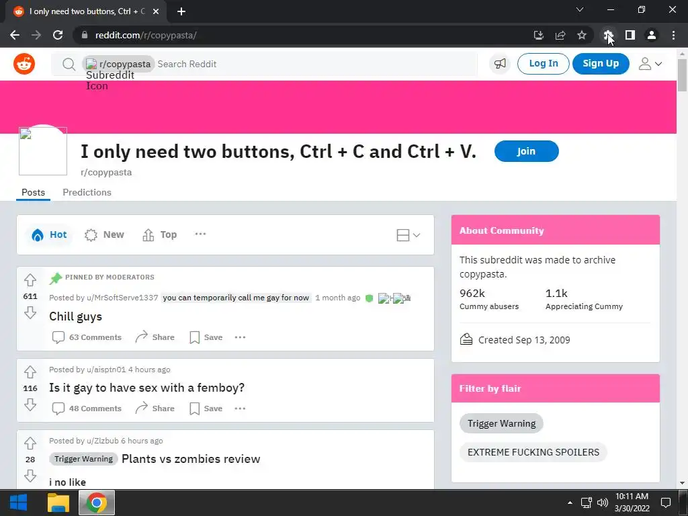Open user profile u/MrSoftServe1337
Screen dimensions: 688x516
(x=122, y=298)
